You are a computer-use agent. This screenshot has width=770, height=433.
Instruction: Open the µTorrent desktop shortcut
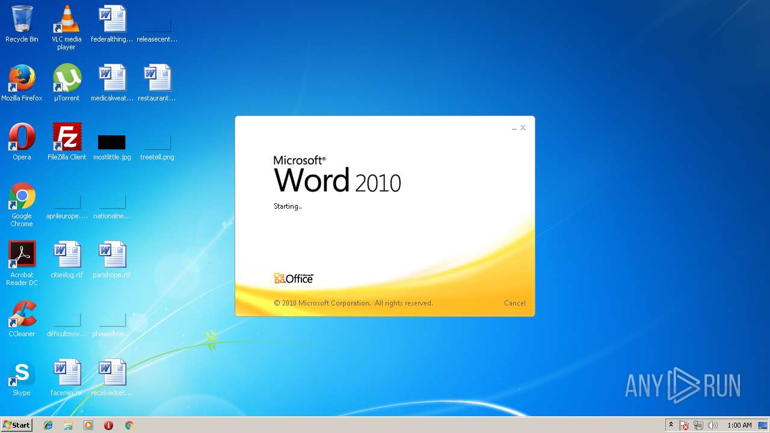tap(67, 83)
